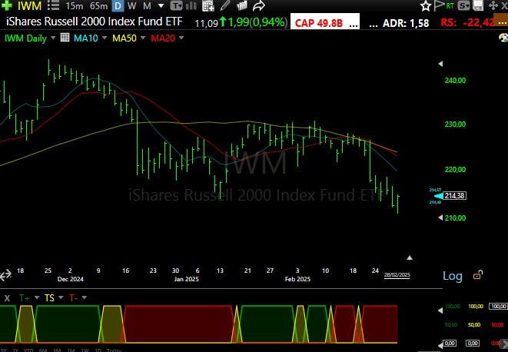
Task: Click the floppy disk save icon
Action: (478, 5)
